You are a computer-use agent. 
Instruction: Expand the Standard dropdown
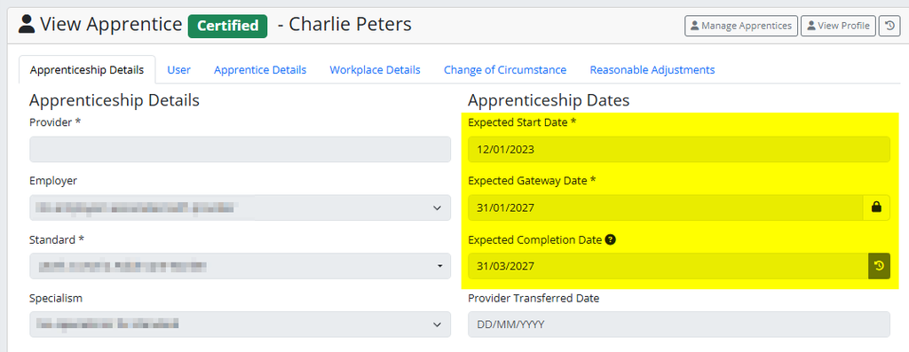[x=240, y=266]
